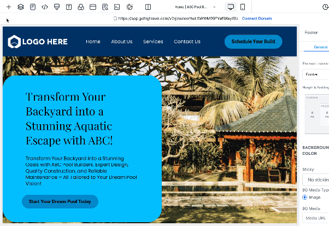
Task: Click the overlapping circles color icon
Action: (81, 7)
